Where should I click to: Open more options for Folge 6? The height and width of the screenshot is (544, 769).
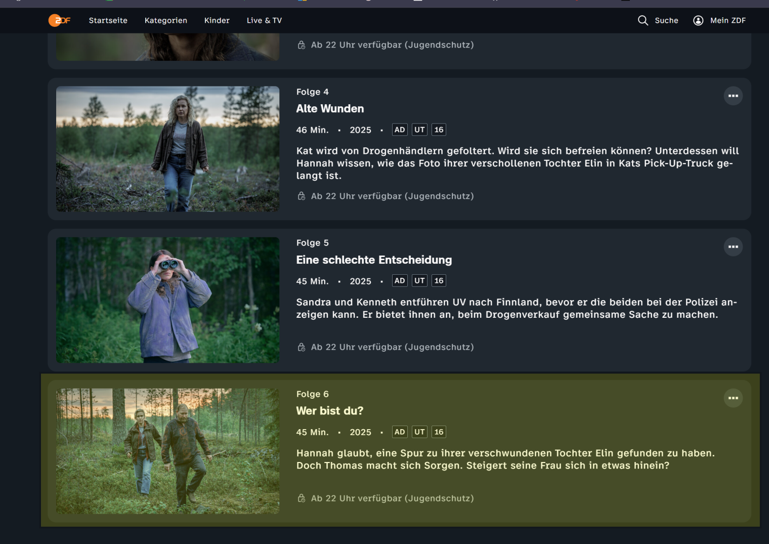click(733, 398)
